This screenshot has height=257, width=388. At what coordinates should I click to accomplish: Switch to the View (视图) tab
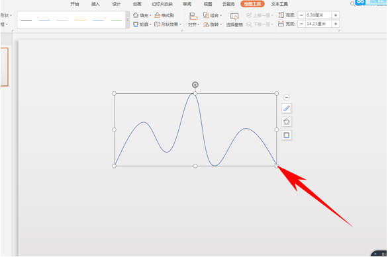(x=208, y=4)
